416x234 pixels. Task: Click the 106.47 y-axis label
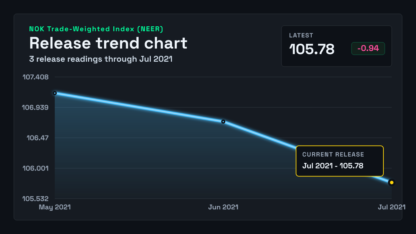click(x=38, y=138)
